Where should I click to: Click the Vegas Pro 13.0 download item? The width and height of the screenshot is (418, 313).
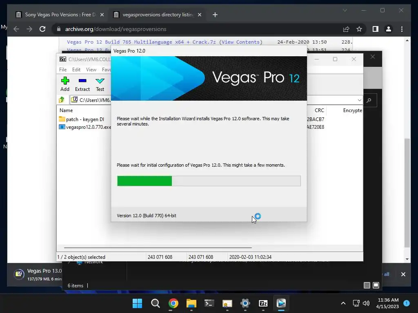pyautogui.click(x=38, y=274)
